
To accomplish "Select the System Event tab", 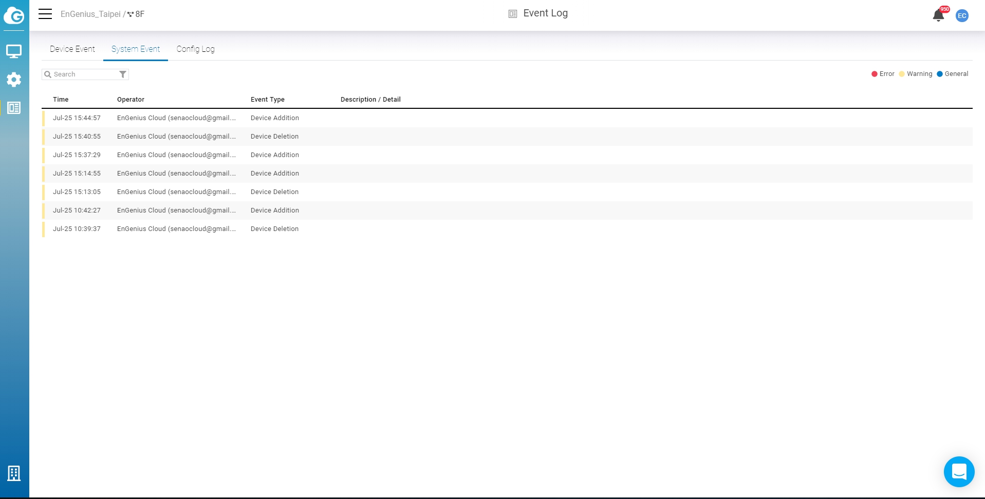I will pyautogui.click(x=136, y=49).
